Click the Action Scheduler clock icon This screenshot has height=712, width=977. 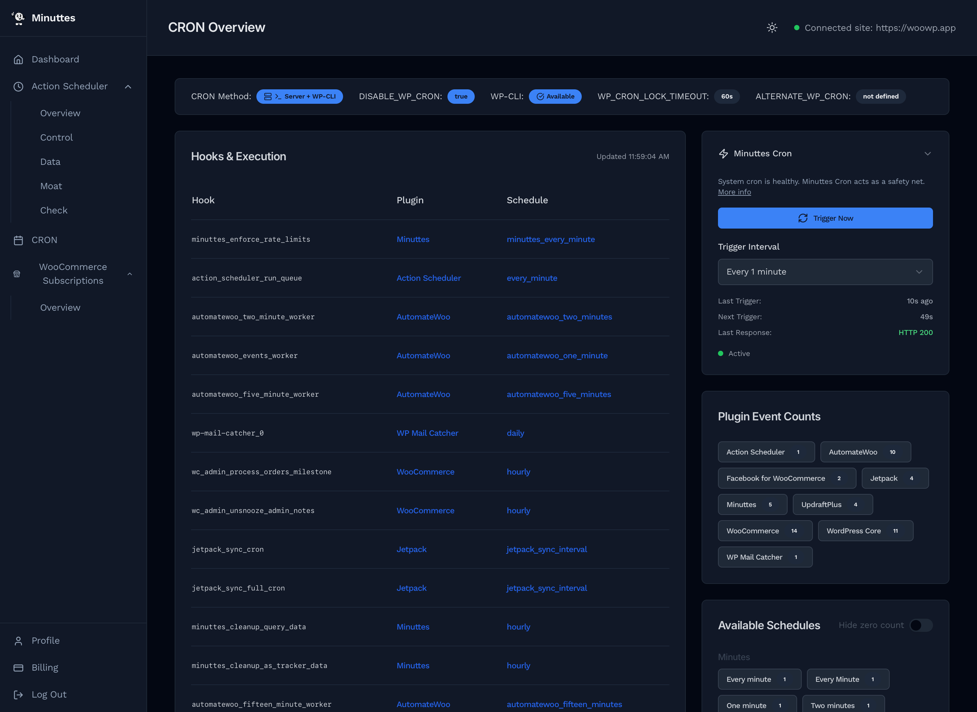tap(18, 87)
